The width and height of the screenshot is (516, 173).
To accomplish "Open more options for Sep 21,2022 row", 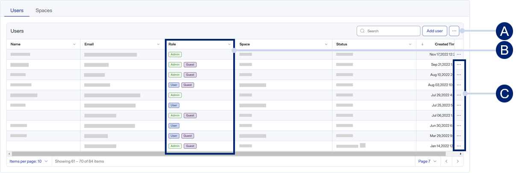I will pos(459,65).
